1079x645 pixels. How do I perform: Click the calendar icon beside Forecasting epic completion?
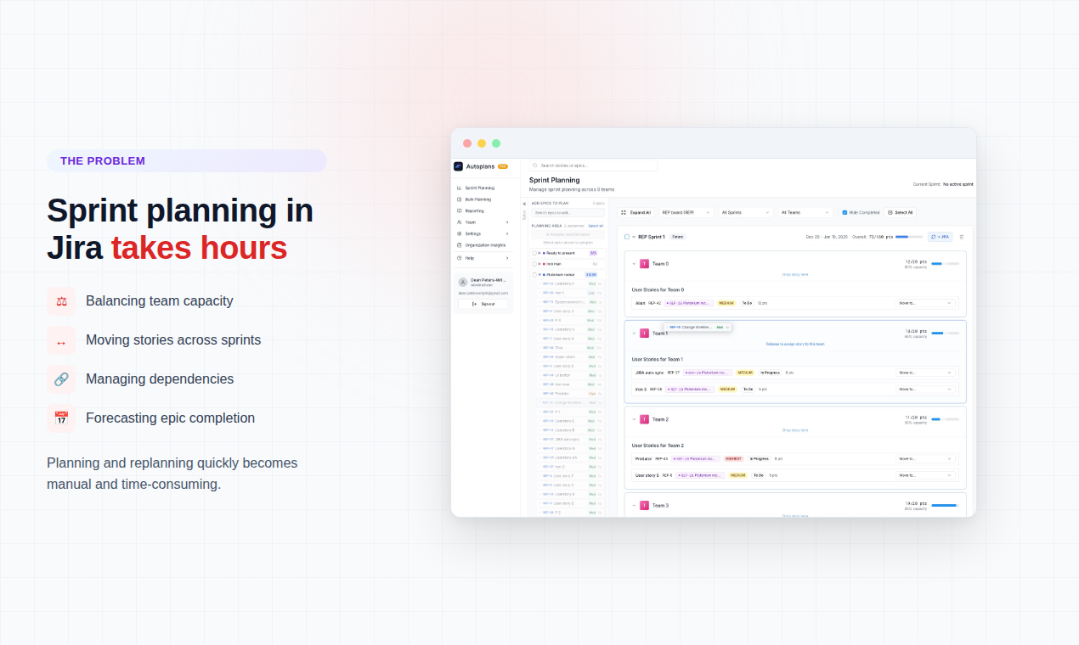click(x=61, y=418)
